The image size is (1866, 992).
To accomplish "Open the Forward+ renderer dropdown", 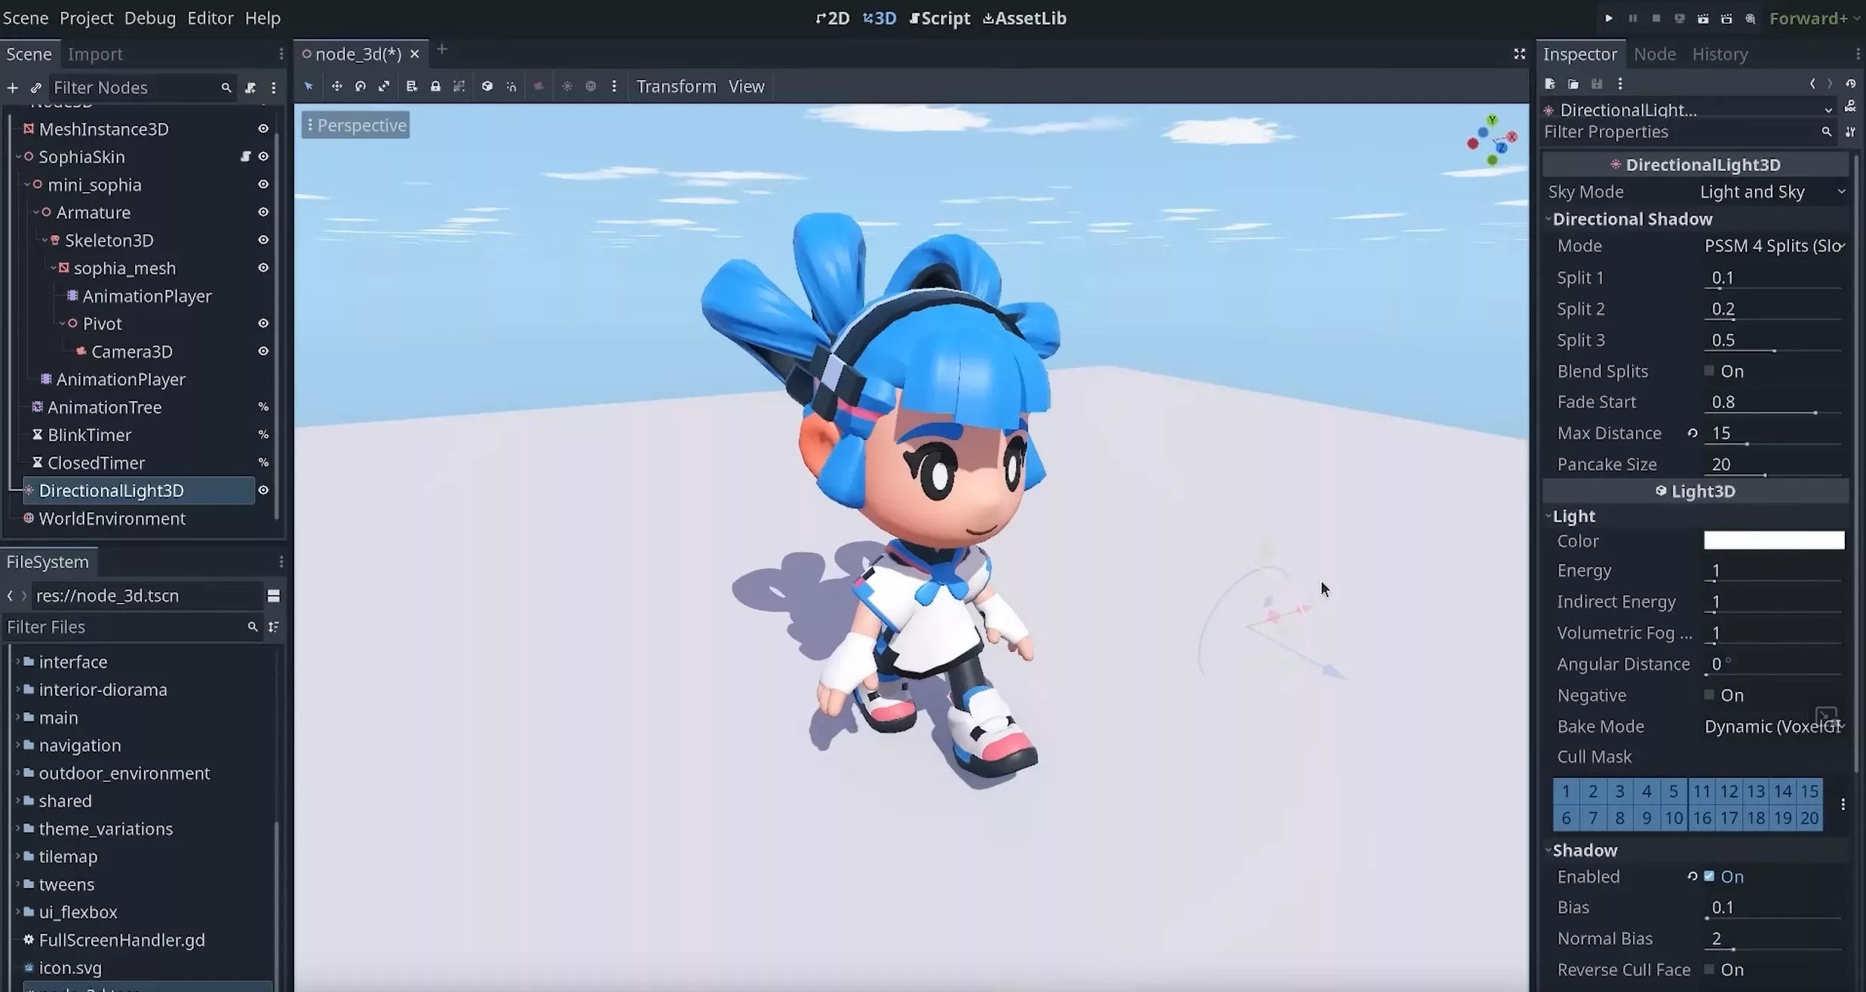I will click(1810, 17).
